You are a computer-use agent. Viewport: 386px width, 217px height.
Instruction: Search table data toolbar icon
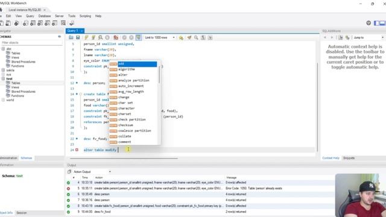[x=63, y=23]
